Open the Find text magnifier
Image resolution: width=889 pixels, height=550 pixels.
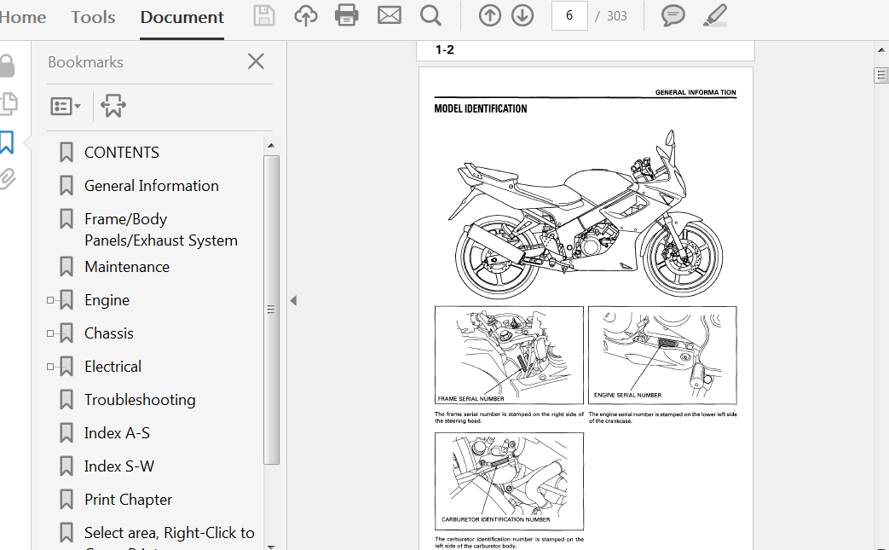click(431, 16)
